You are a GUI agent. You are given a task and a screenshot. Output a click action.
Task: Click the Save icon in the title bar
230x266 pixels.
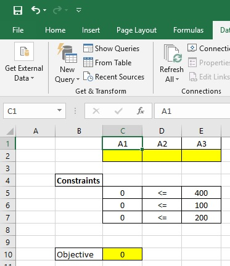coord(18,10)
